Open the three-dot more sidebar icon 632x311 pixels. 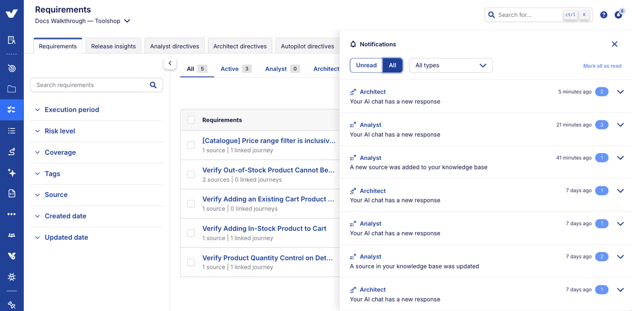[12, 214]
